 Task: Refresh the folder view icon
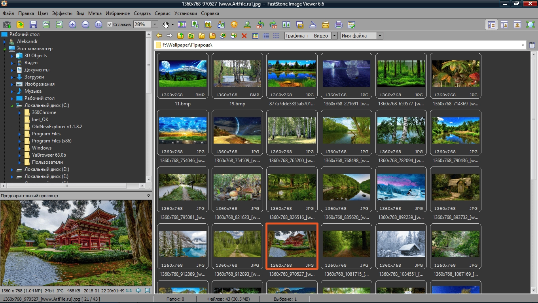coord(191,36)
